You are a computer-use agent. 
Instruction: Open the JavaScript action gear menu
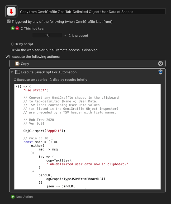160,72
